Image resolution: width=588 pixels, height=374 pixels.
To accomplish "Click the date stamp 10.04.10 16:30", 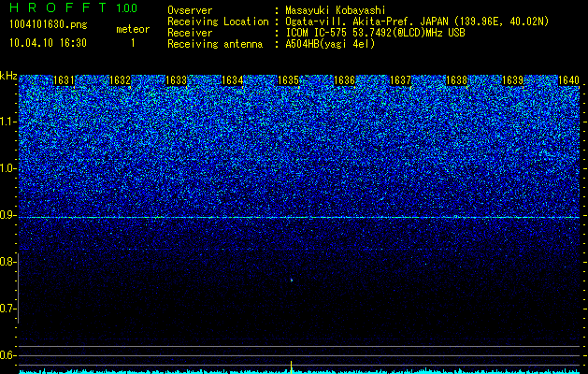I will [x=48, y=43].
